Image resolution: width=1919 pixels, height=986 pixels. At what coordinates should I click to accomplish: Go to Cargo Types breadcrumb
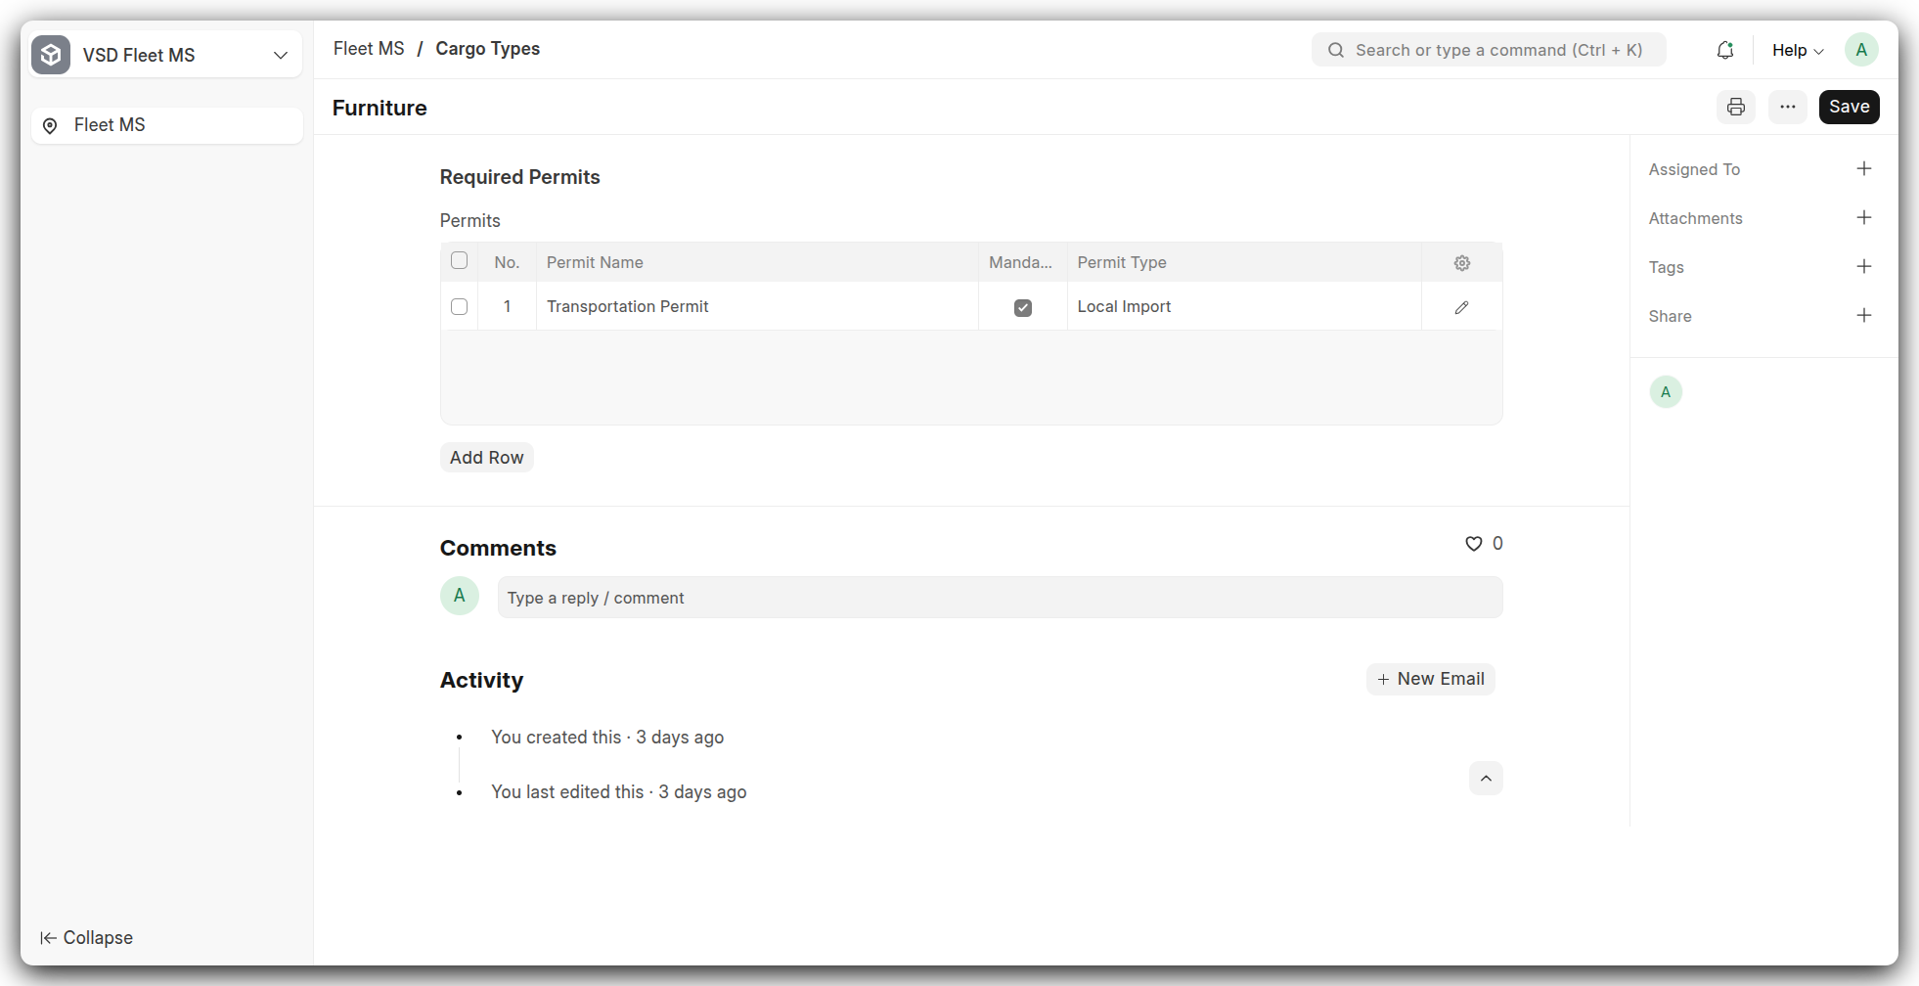(487, 49)
